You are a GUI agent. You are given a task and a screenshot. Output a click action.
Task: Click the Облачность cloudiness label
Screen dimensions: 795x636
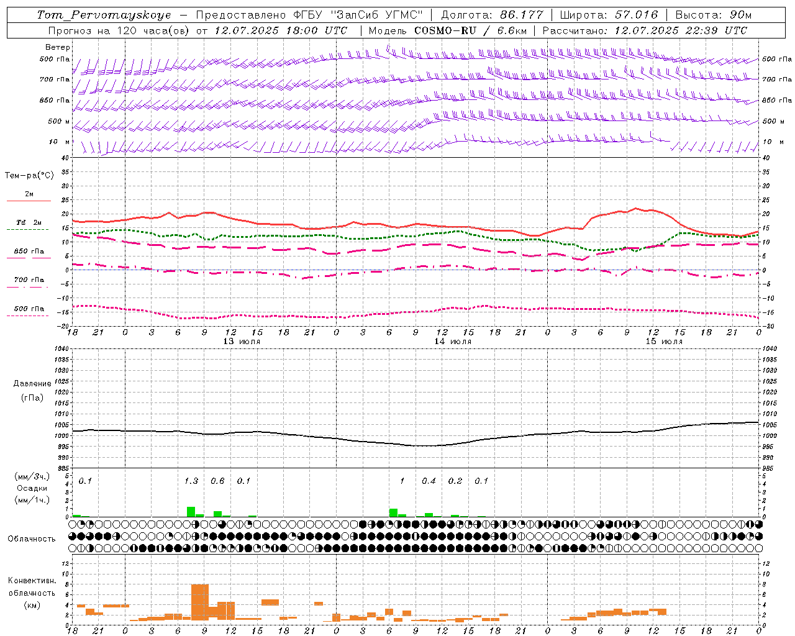coord(32,539)
